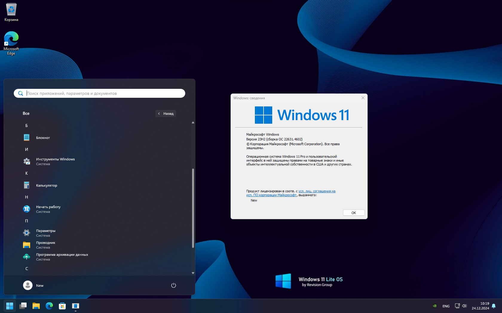502x313 pixels.
Task: Click the magnifier icon in the search box
Action: 21,93
